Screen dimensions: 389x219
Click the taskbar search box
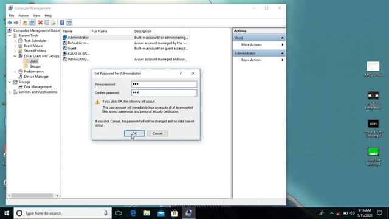pyautogui.click(x=63, y=214)
